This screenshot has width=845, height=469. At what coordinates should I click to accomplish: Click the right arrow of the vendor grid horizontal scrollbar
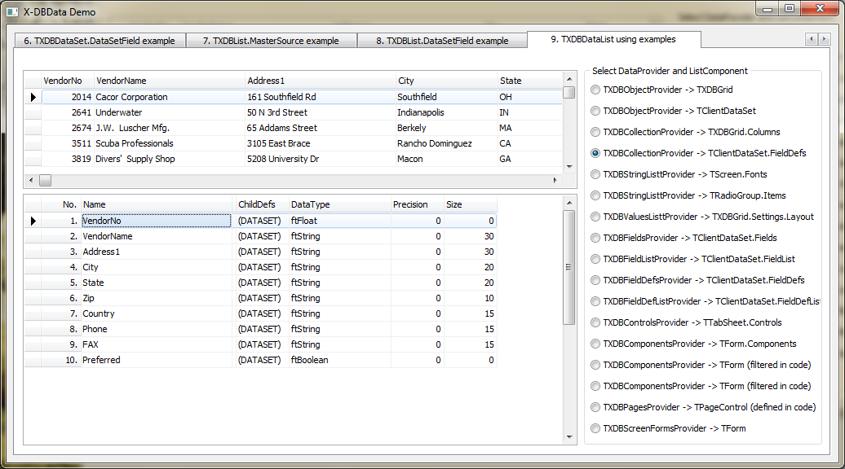click(557, 180)
